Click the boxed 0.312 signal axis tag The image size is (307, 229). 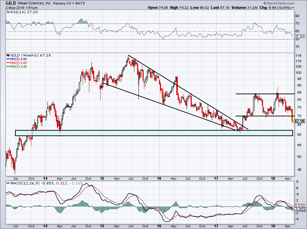pos(300,206)
